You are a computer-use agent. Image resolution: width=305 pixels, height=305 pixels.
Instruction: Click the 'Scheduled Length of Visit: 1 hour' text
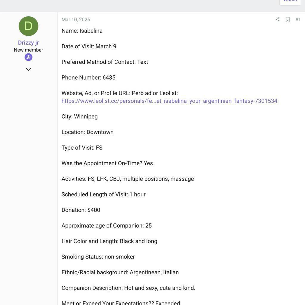[103, 194]
